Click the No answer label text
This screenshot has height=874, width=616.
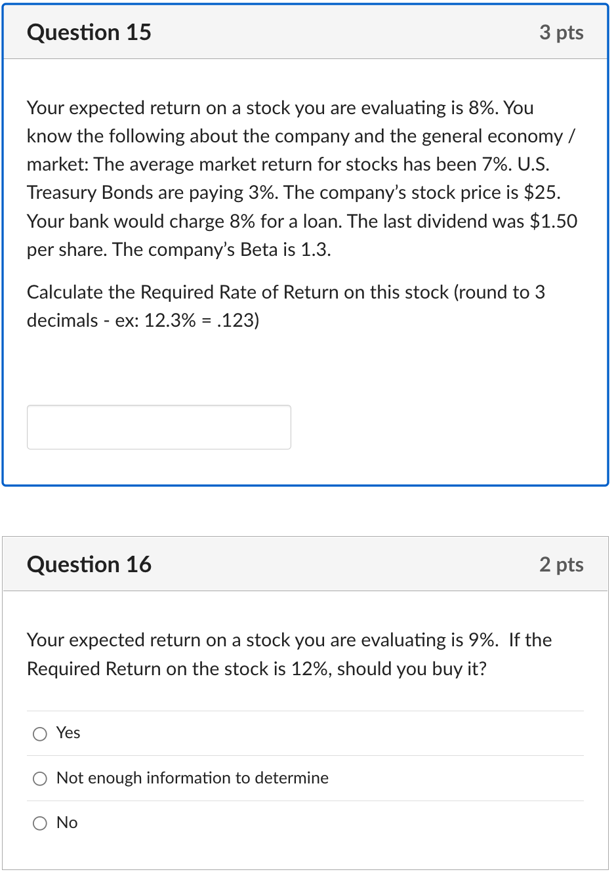click(x=67, y=823)
